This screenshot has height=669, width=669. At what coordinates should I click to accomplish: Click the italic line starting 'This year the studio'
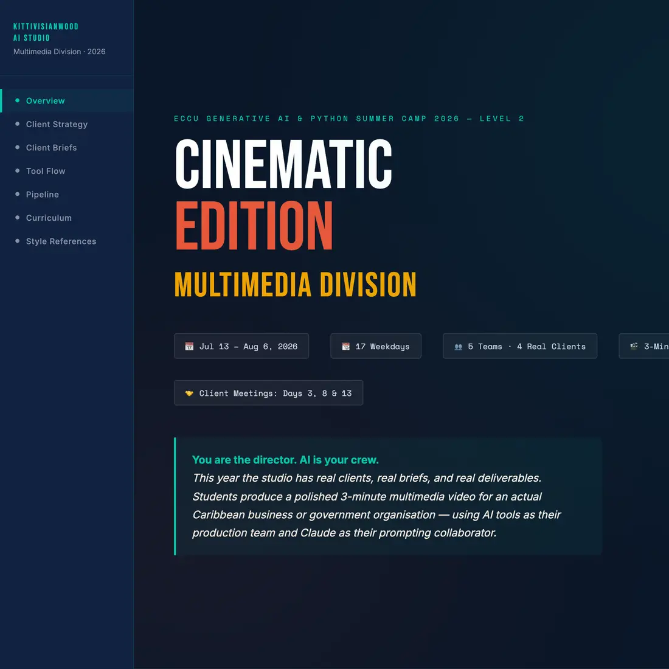[367, 478]
